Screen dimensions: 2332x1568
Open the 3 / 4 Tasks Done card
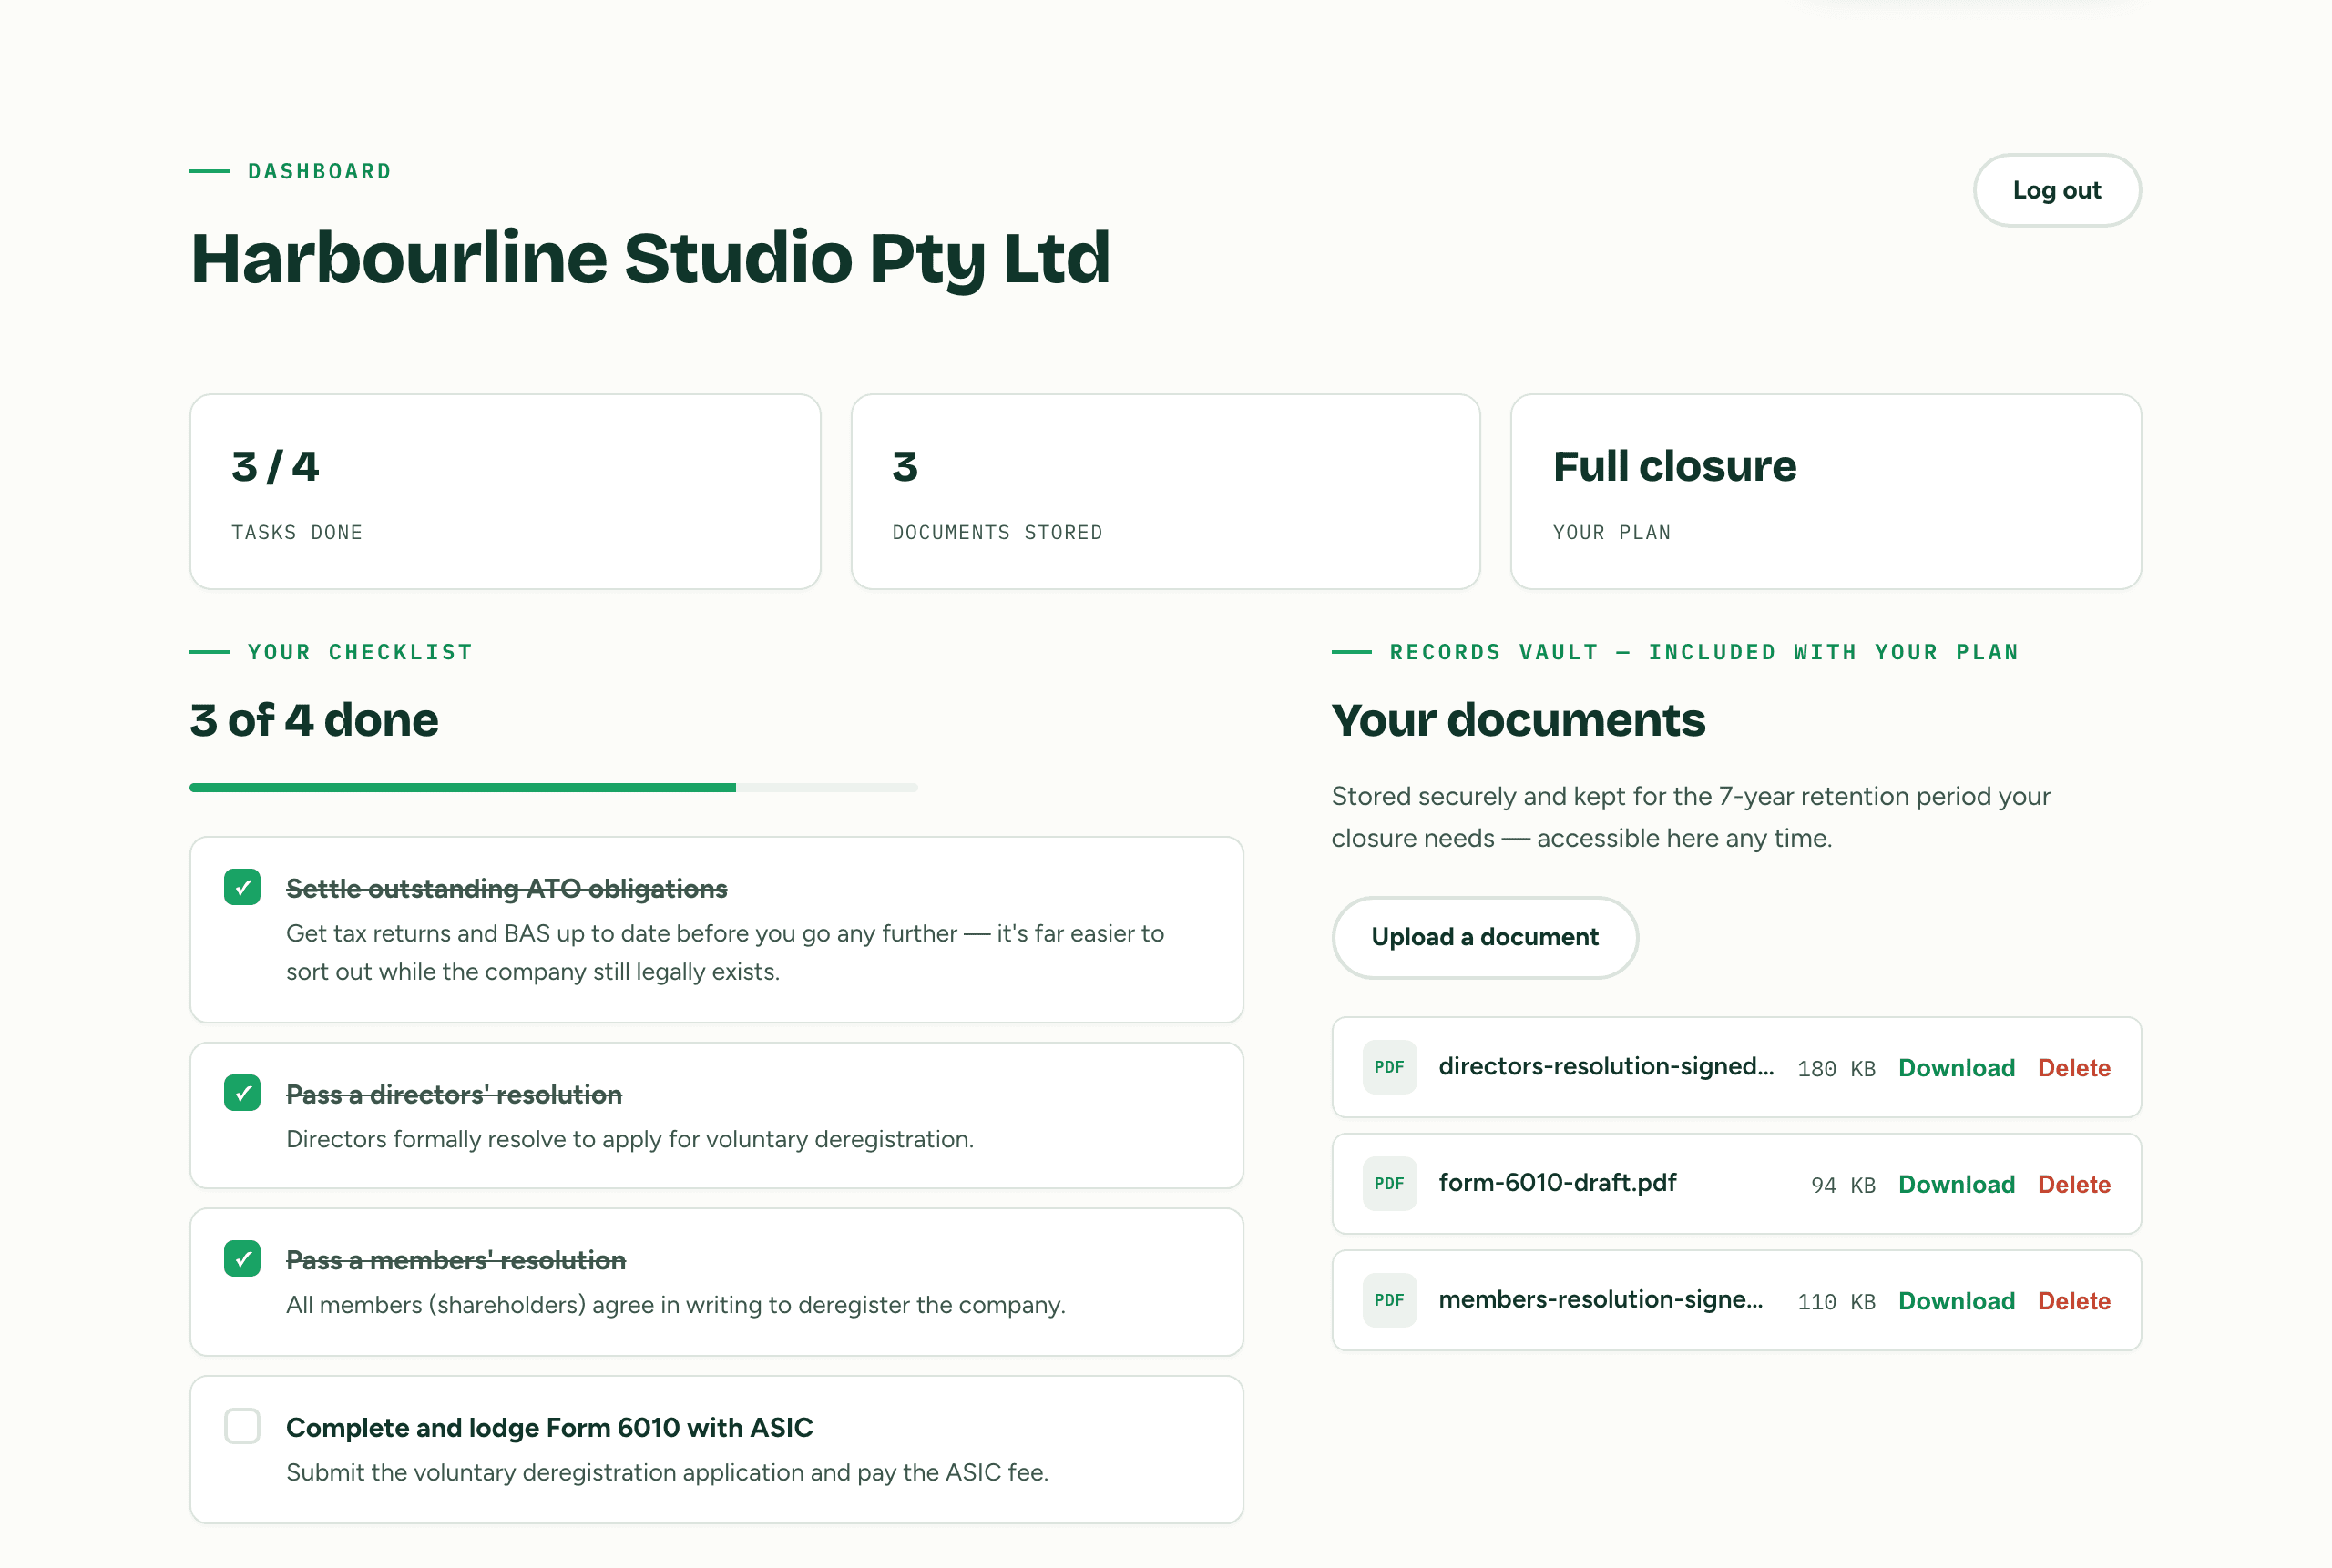tap(506, 492)
